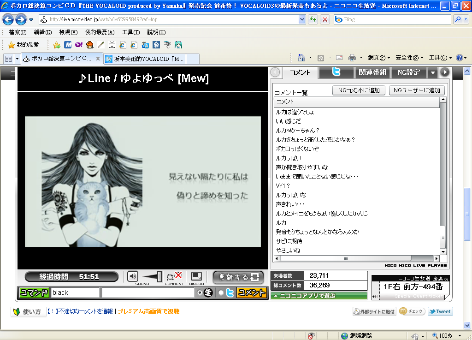Open the Yahoo bookmark icon
The height and width of the screenshot is (340, 472).
tap(78, 45)
